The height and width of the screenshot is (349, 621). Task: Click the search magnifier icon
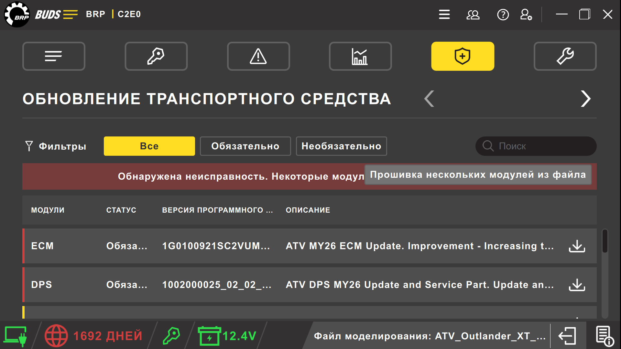click(x=488, y=146)
